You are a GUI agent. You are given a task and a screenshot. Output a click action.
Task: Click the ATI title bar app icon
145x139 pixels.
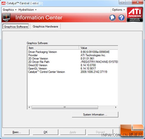[x=3, y=3]
